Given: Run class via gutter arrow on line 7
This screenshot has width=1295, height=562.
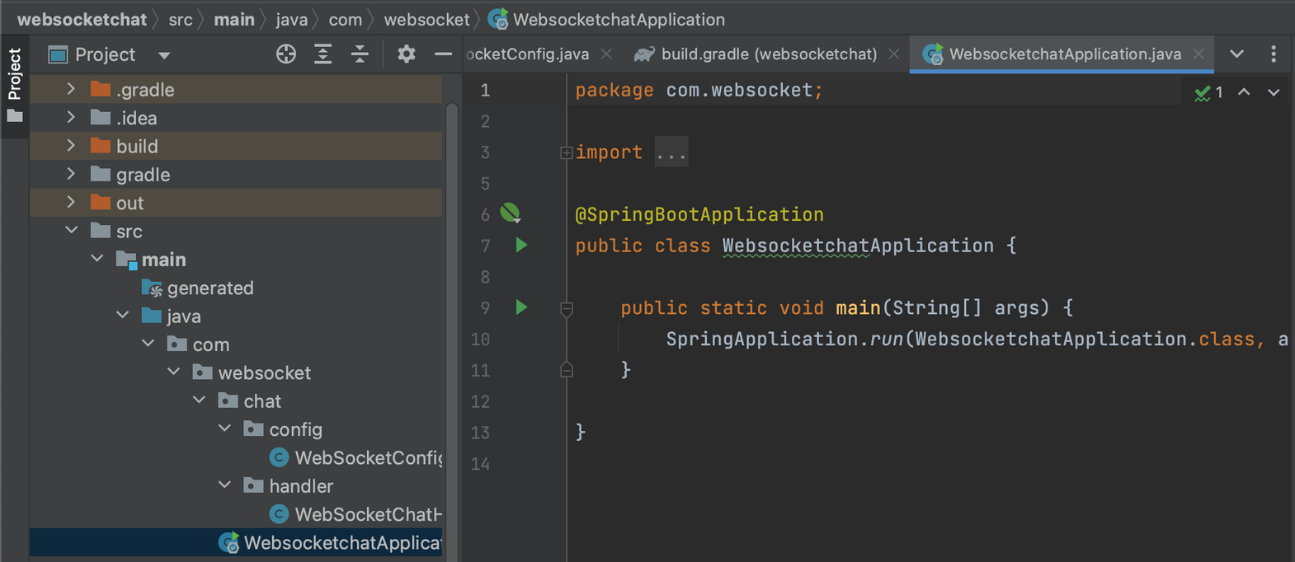Looking at the screenshot, I should tap(521, 245).
